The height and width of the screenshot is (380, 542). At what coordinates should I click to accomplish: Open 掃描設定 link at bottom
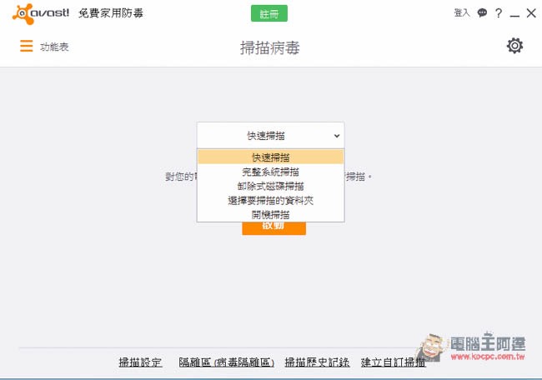[x=140, y=362]
